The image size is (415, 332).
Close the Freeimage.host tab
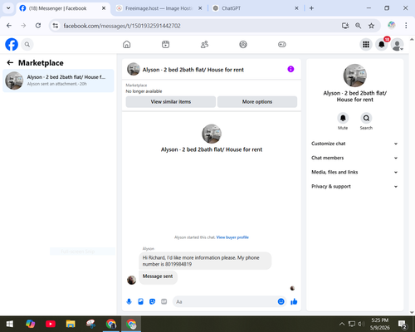[x=200, y=8]
